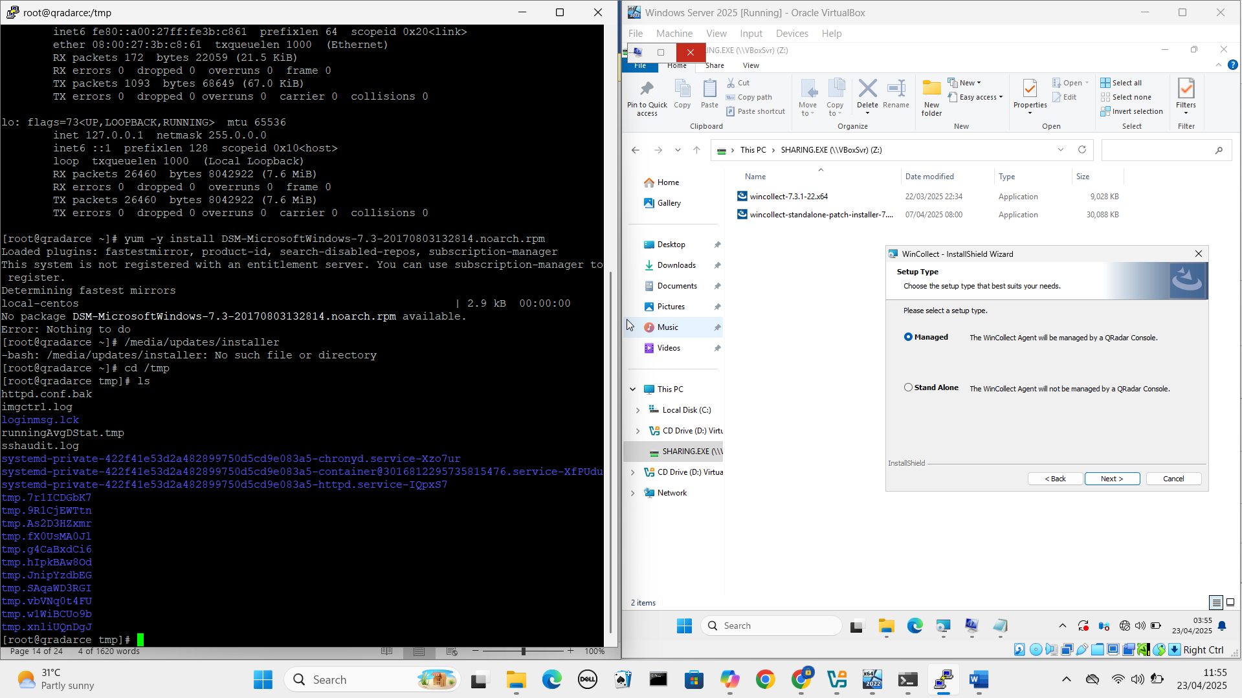Sort files by Date modified column
Image resolution: width=1242 pixels, height=698 pixels.
tap(929, 177)
